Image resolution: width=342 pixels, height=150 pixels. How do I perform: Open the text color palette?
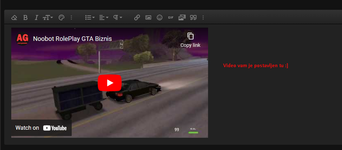(62, 17)
